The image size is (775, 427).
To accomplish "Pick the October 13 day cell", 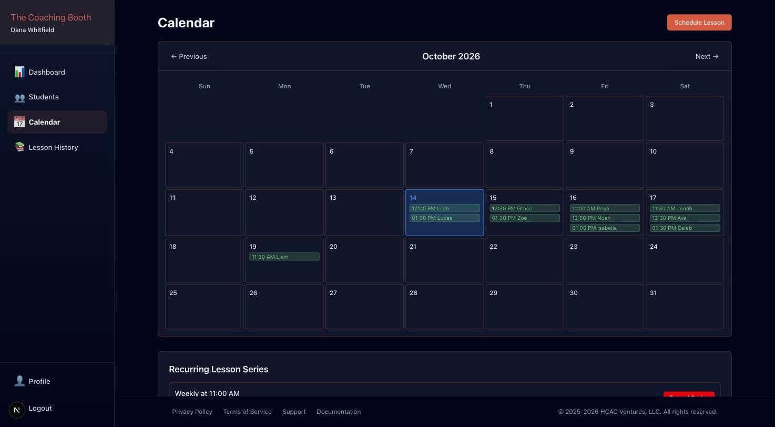I will click(364, 213).
